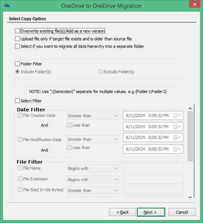Click the filter panel scroll down arrow
The image size is (203, 223).
click(190, 197)
